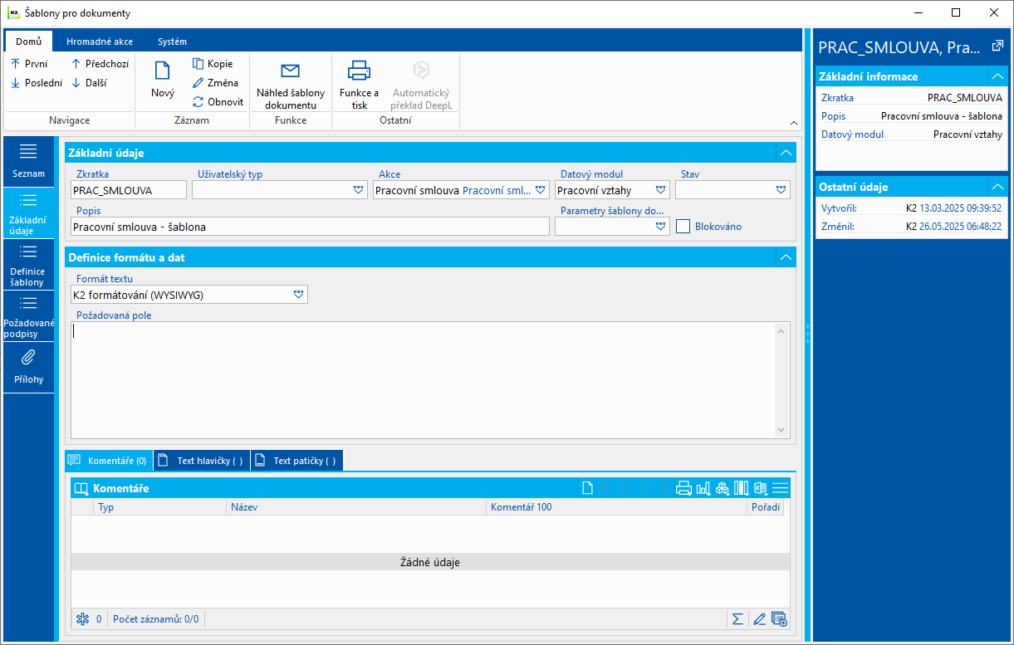Image resolution: width=1014 pixels, height=645 pixels.
Task: Click the pencil icon in the Komentáře footer
Action: [x=758, y=618]
